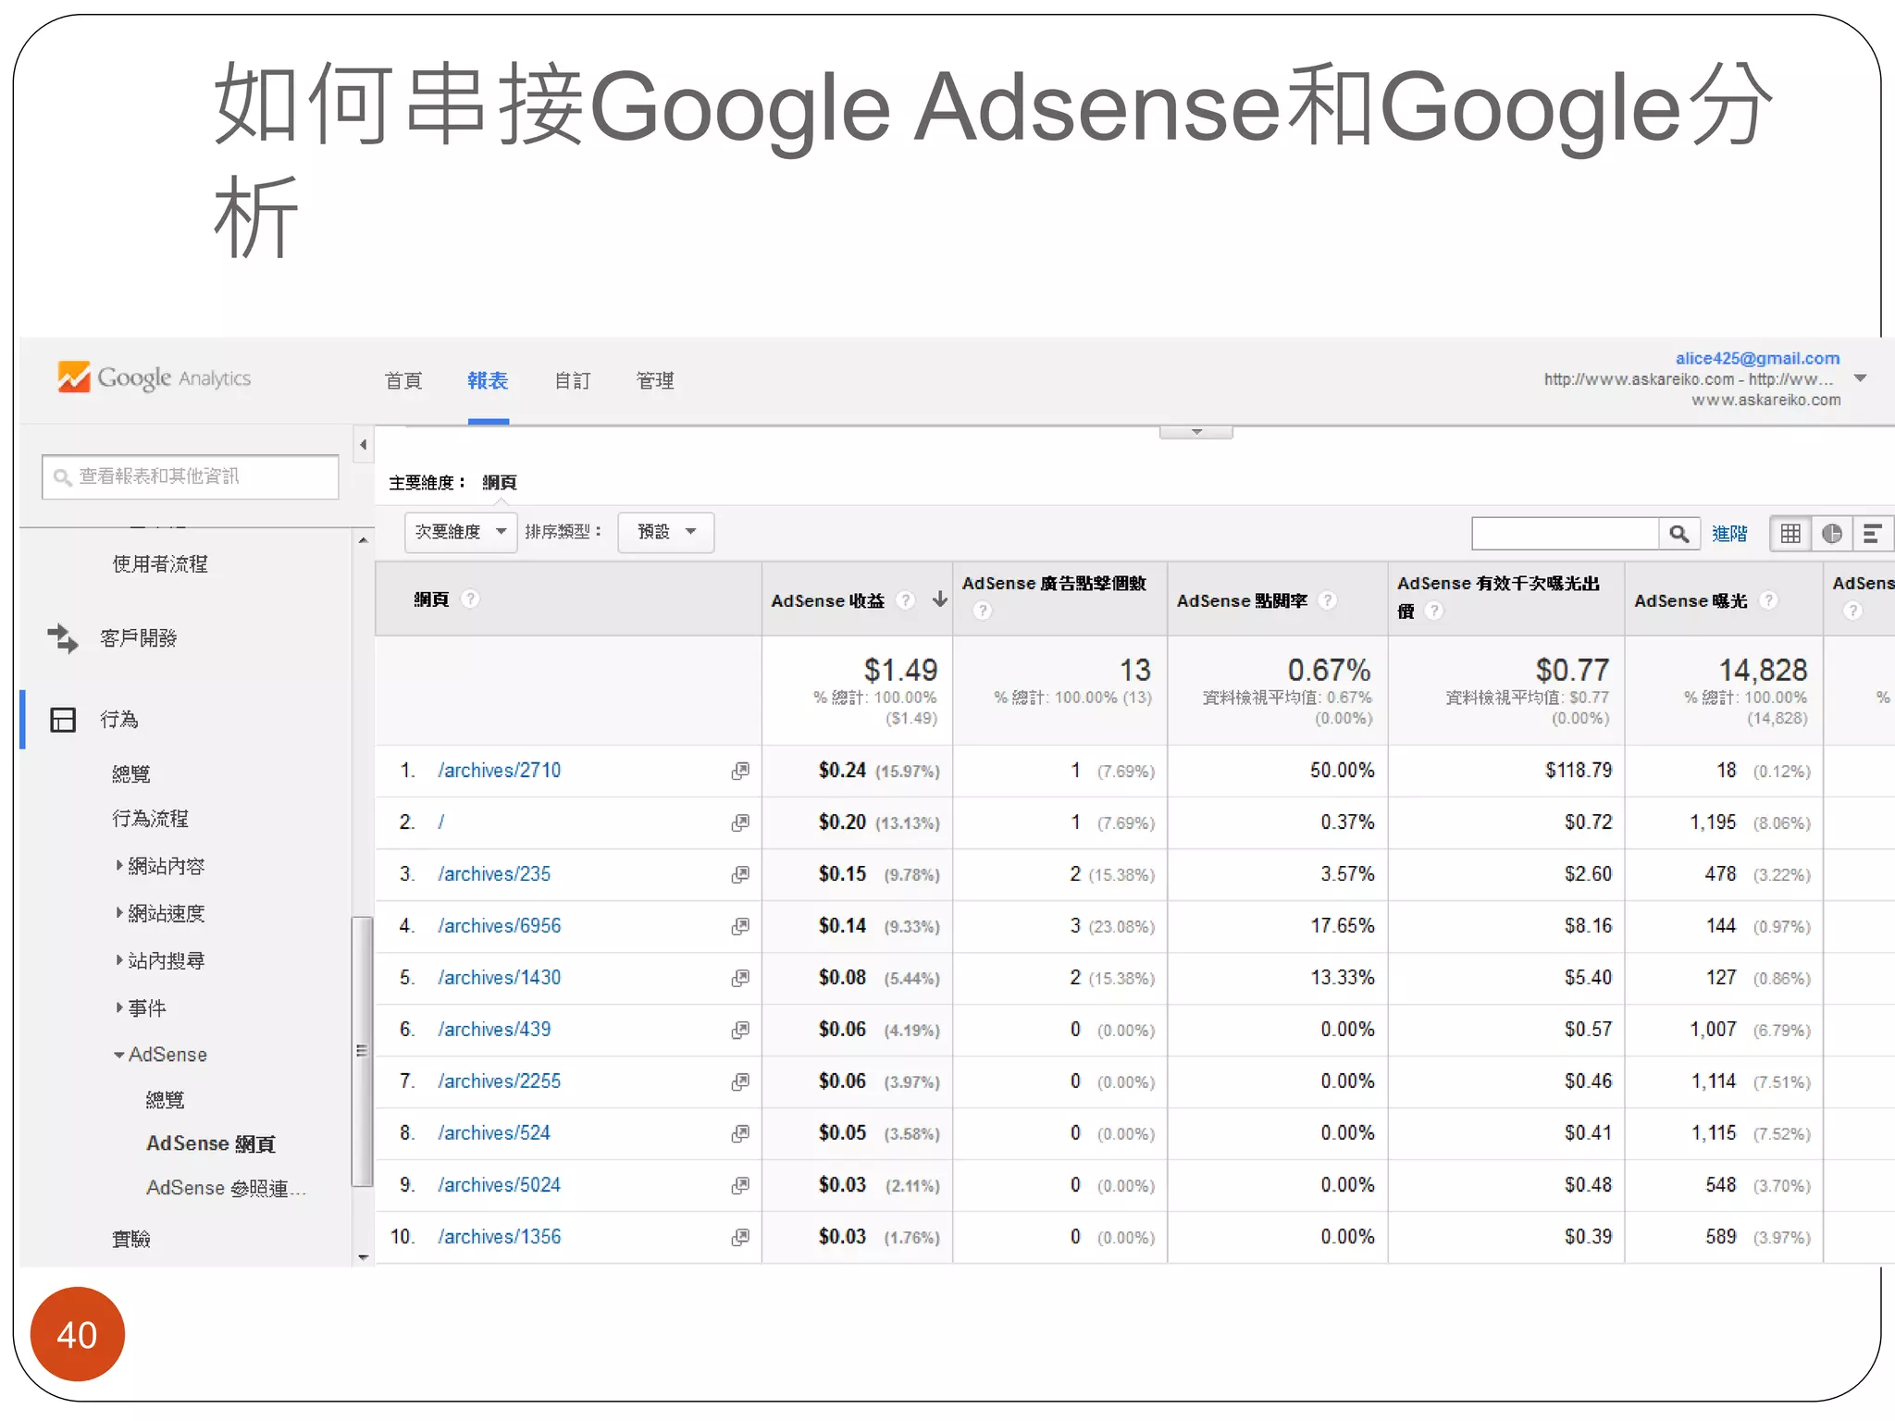Open 行為流程 in the sidebar
This screenshot has height=1421, width=1895.
150,819
